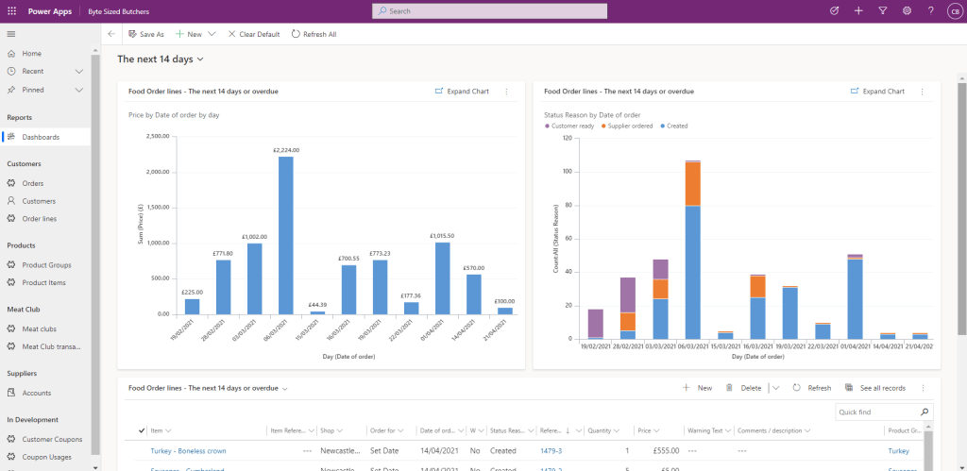
Task: Toggle the select-all checkmark in grid header
Action: click(142, 430)
